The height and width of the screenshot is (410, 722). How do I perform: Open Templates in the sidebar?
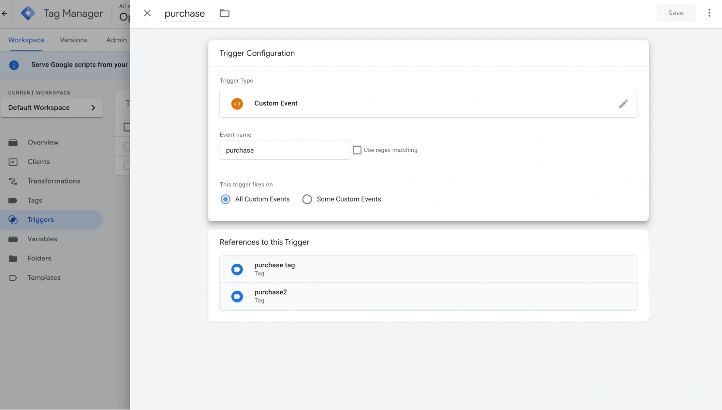pyautogui.click(x=51, y=278)
